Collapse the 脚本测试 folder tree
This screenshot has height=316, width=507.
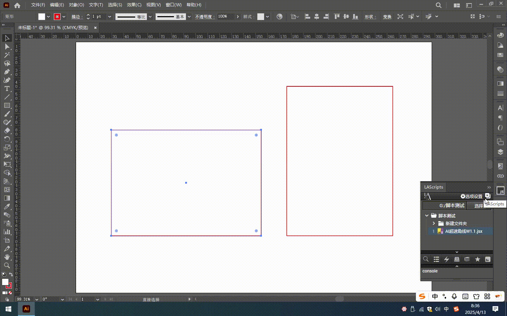click(427, 216)
